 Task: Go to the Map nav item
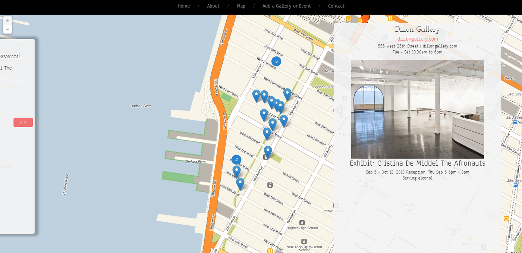tap(241, 6)
